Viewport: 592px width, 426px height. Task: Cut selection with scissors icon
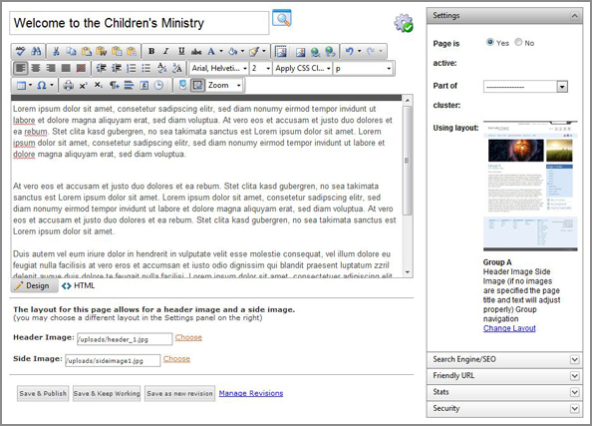(x=56, y=52)
